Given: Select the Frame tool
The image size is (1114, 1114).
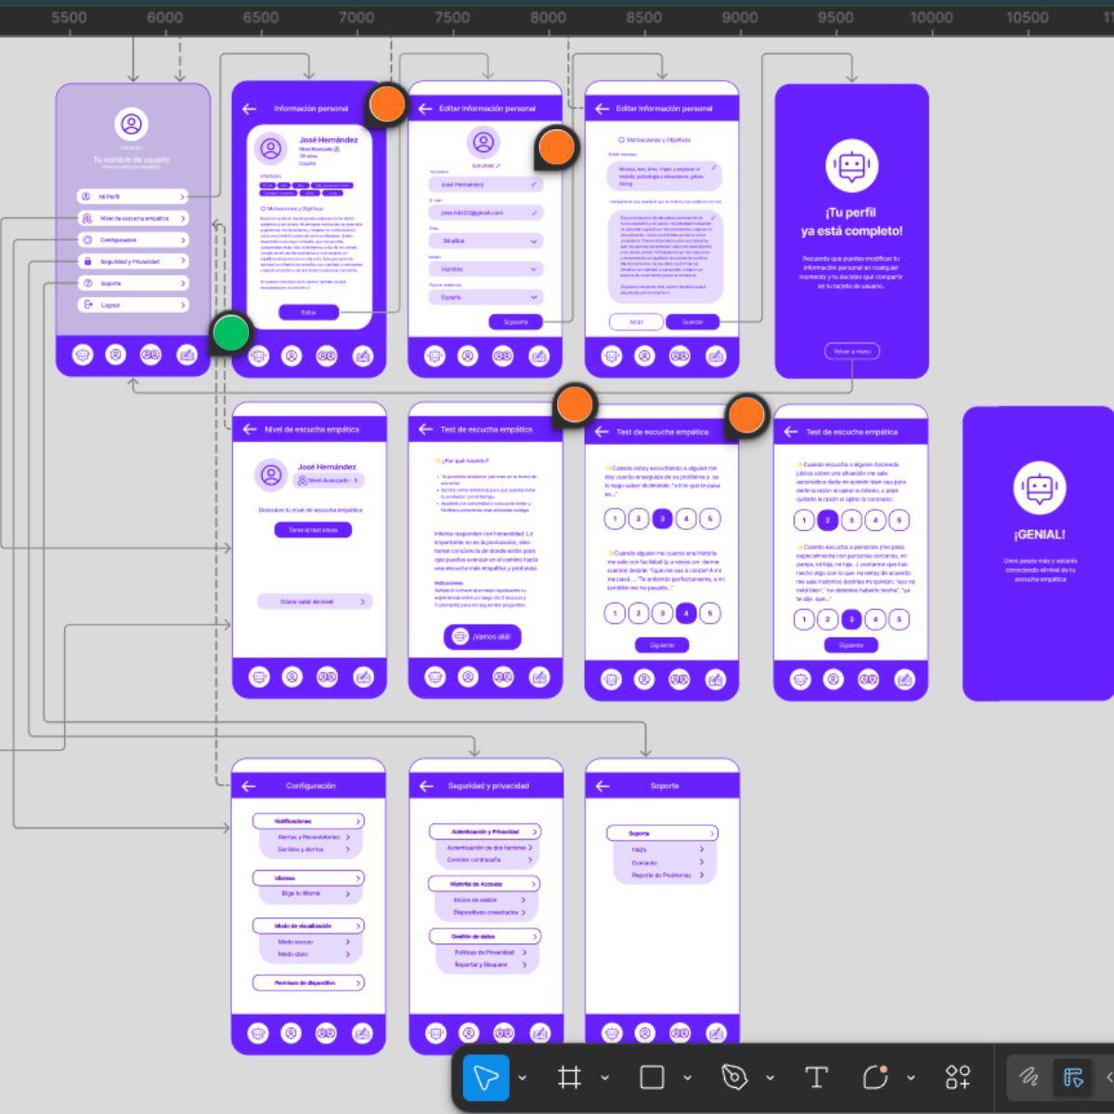Looking at the screenshot, I should pos(569,1077).
